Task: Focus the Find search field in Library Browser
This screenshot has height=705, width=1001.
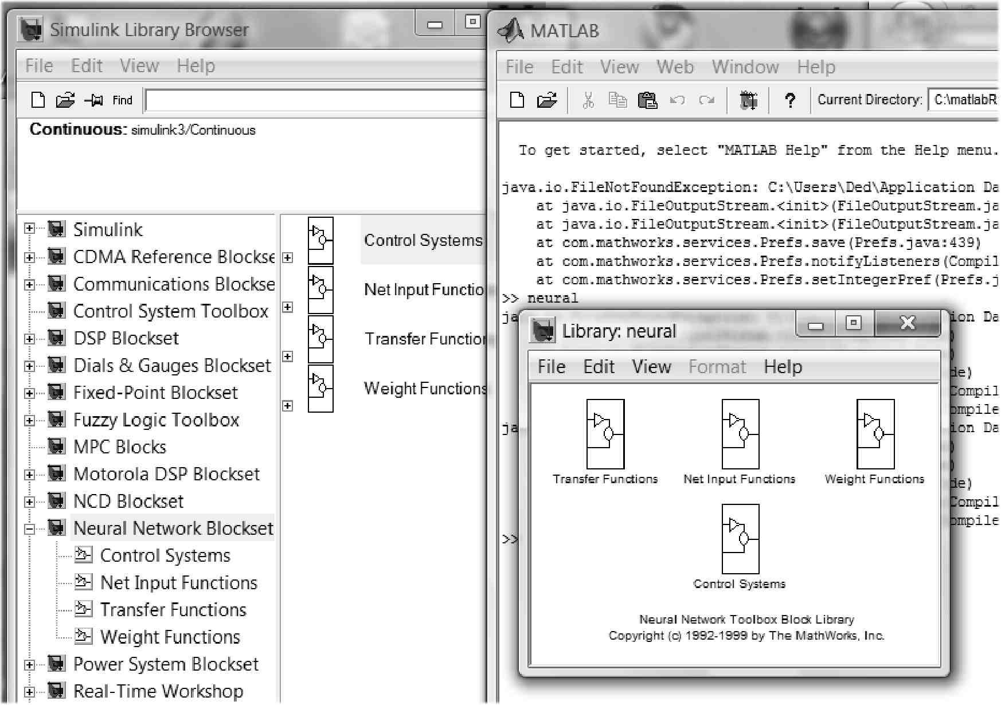Action: pyautogui.click(x=315, y=100)
